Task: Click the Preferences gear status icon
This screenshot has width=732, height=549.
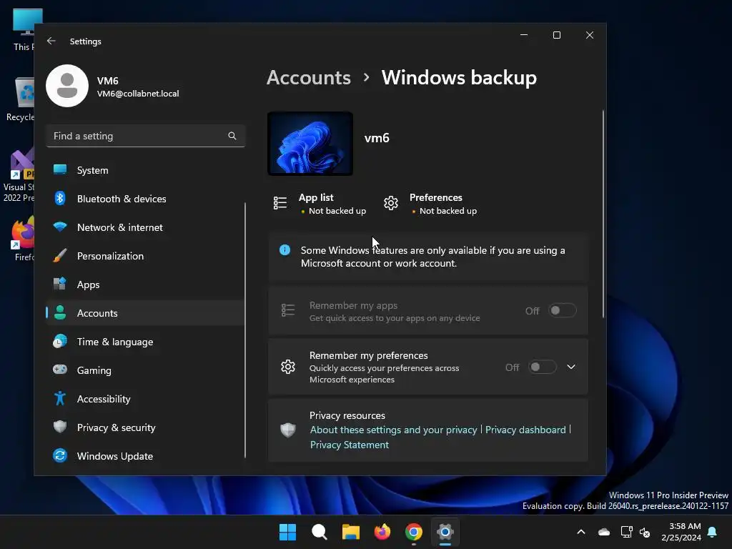Action: [x=391, y=203]
